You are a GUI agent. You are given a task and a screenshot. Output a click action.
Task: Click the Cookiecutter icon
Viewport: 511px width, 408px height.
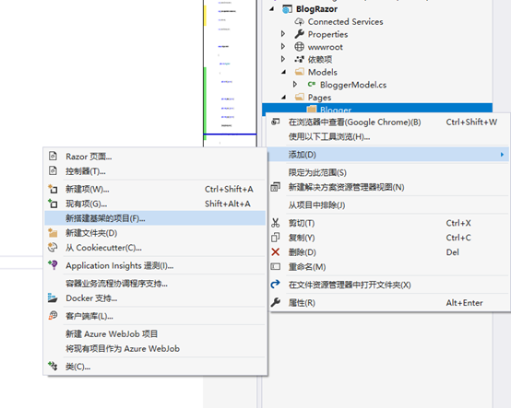[53, 248]
